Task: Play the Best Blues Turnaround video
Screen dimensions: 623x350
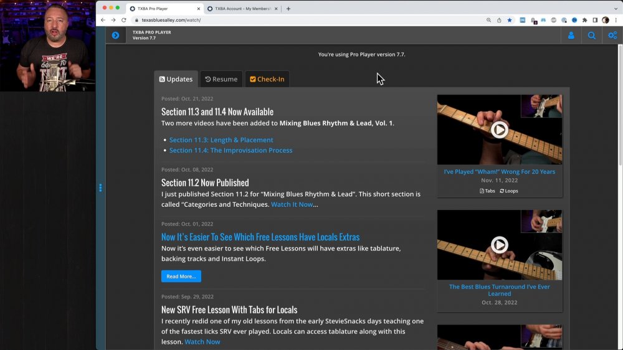Action: (499, 245)
